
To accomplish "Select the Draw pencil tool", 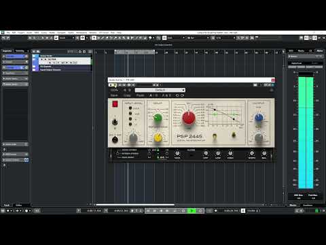I will (103, 38).
